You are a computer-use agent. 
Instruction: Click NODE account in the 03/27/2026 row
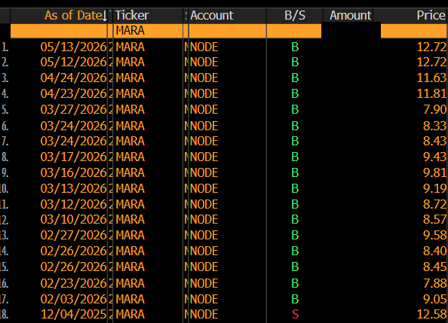tap(204, 110)
